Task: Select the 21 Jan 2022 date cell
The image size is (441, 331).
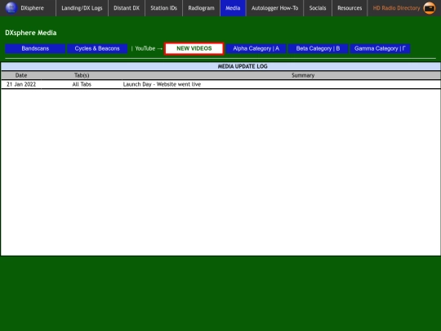Action: 21,84
